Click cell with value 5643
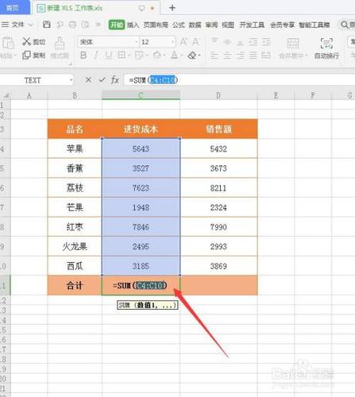This screenshot has width=355, height=397. 141,148
